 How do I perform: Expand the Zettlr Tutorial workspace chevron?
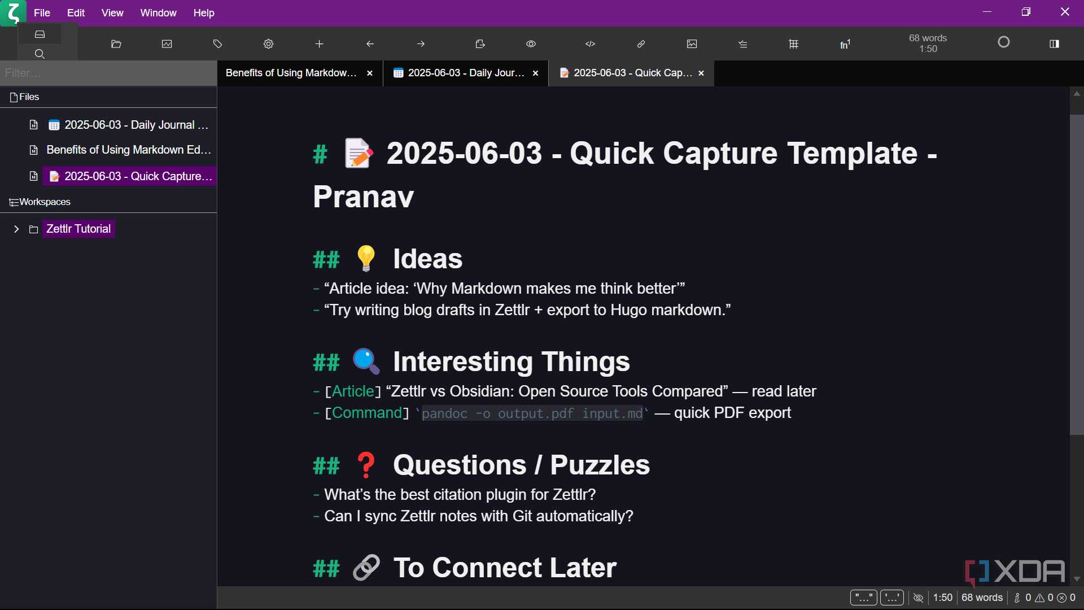16,229
